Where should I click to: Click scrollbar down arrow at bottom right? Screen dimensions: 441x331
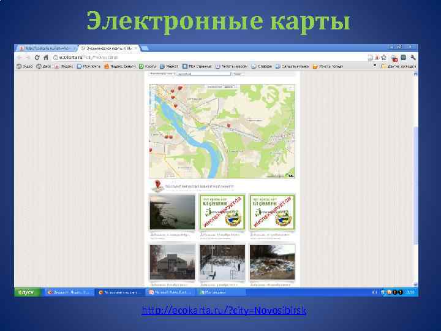415,284
